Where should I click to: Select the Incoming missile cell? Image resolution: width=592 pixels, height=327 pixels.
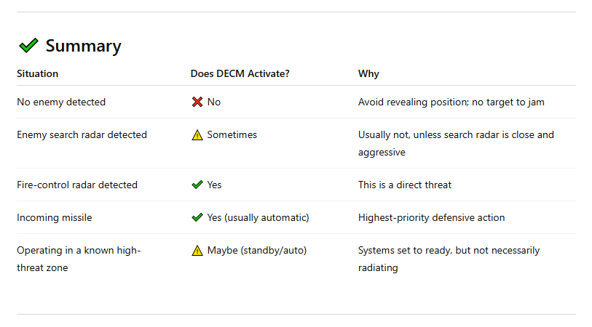click(x=55, y=218)
